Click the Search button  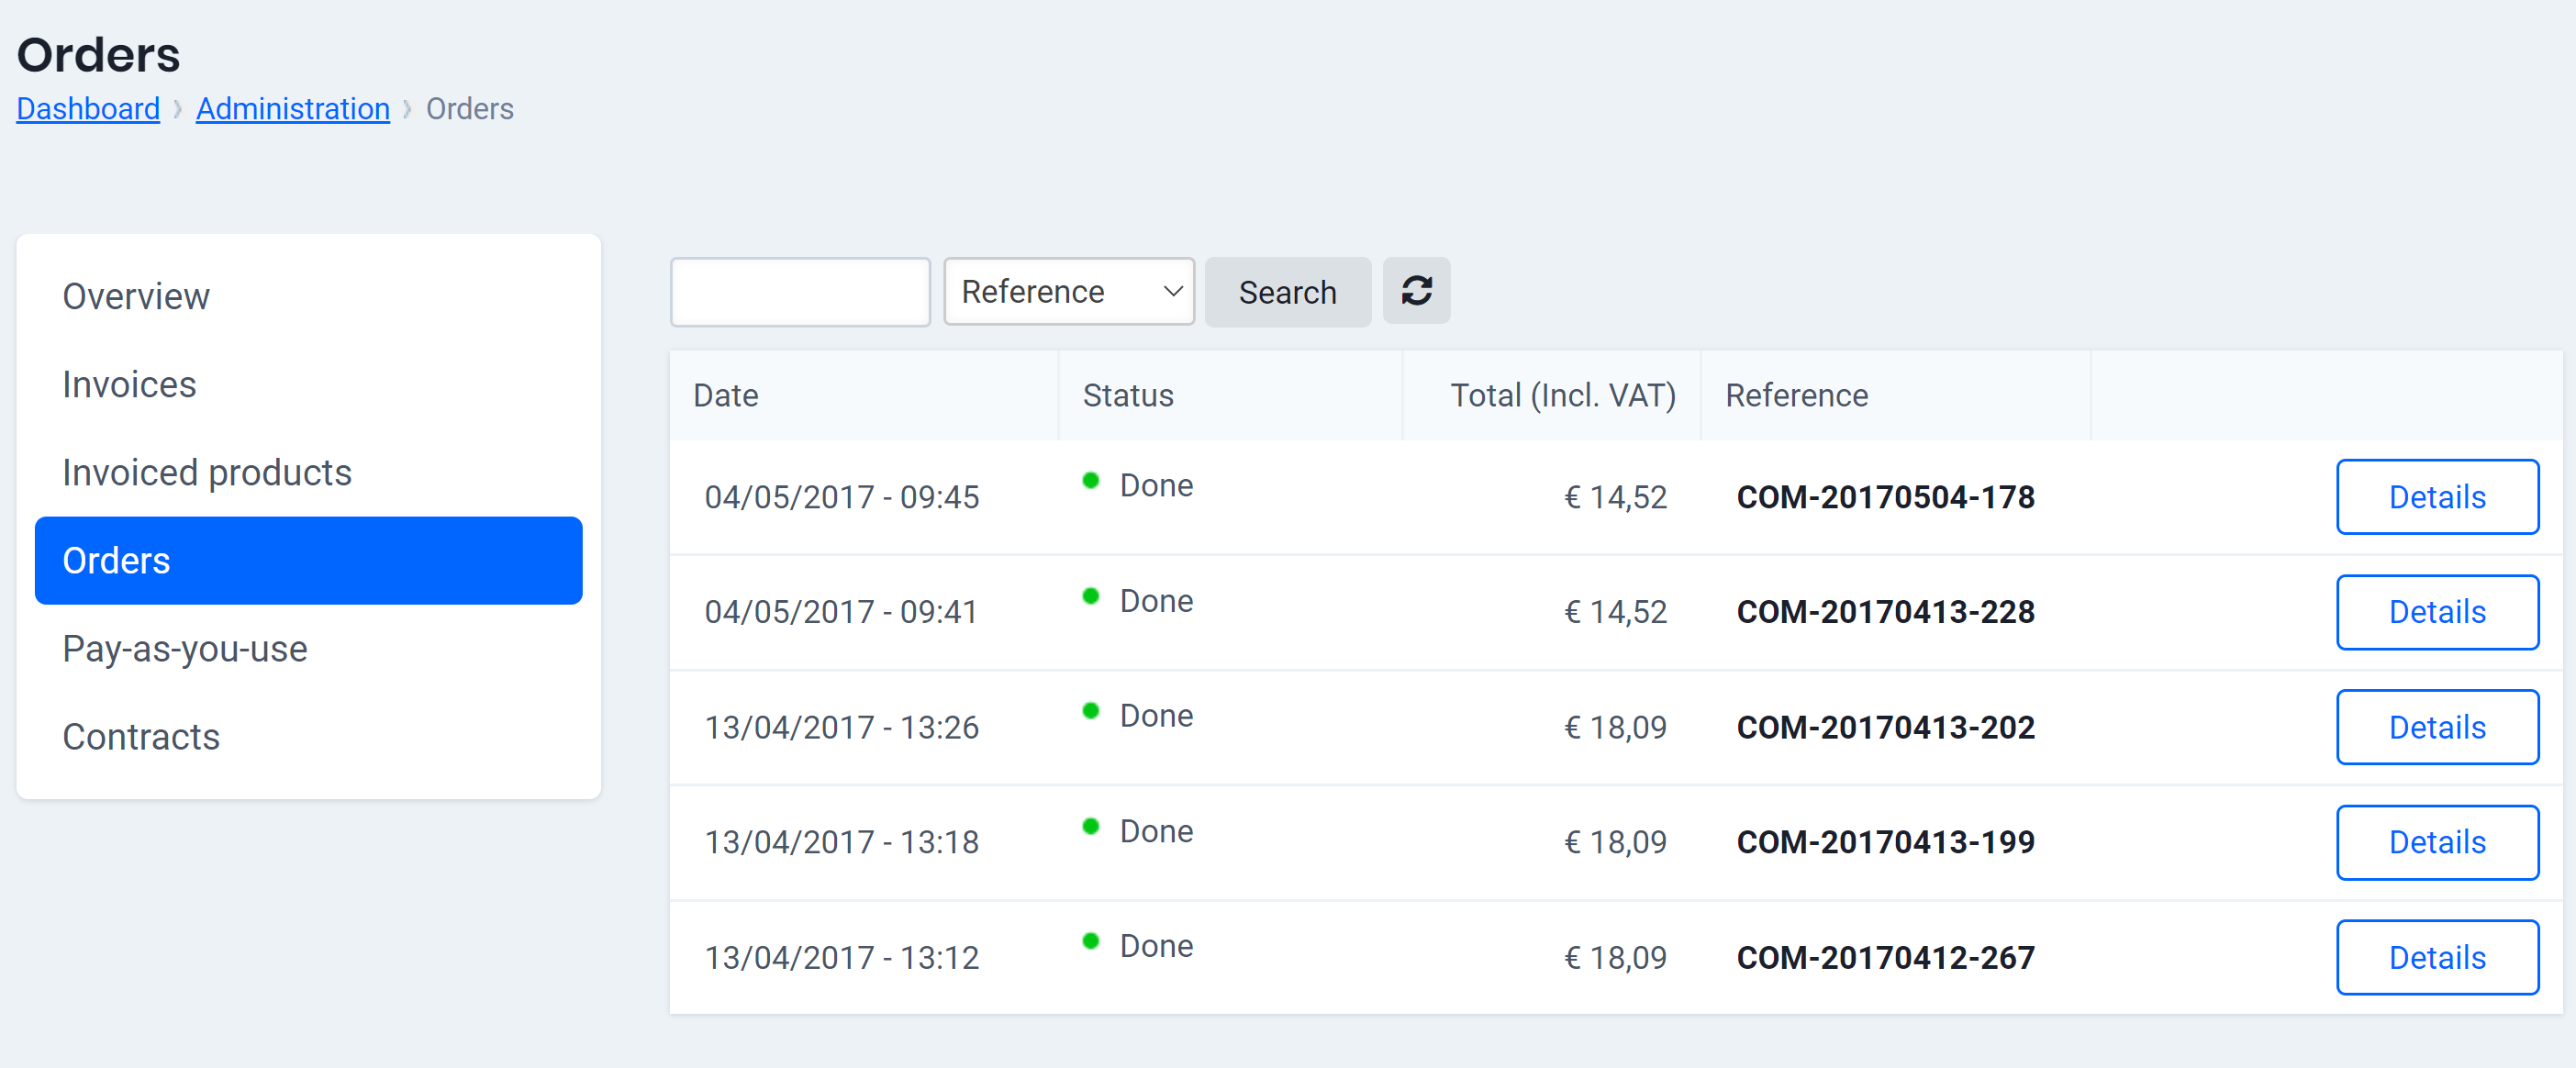[x=1287, y=291]
